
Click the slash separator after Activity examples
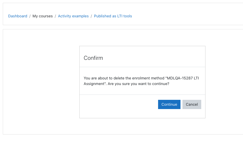click(91, 16)
